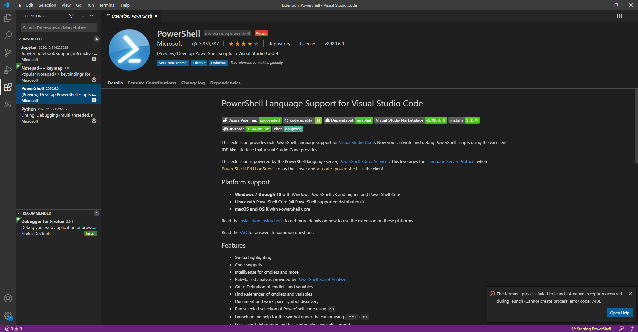Collapse the INSTALLED extensions section
This screenshot has width=638, height=332.
click(32, 39)
